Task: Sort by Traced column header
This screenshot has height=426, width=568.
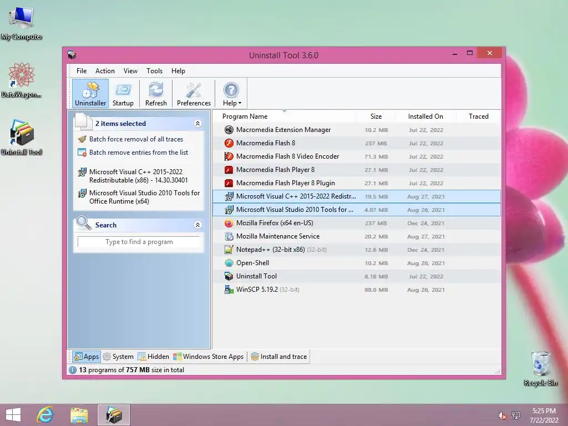Action: (x=479, y=116)
